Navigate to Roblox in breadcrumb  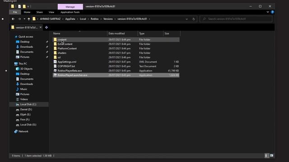[94, 19]
